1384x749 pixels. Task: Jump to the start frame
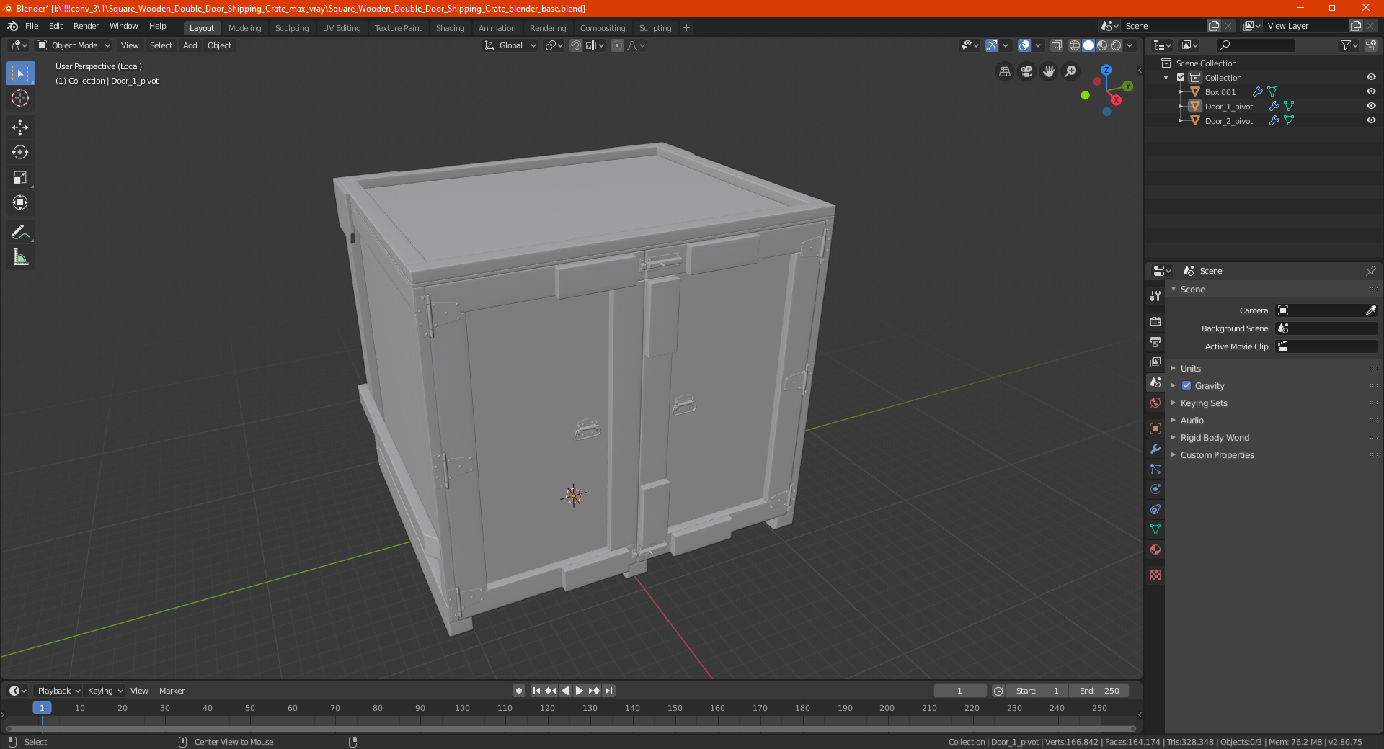pos(536,691)
